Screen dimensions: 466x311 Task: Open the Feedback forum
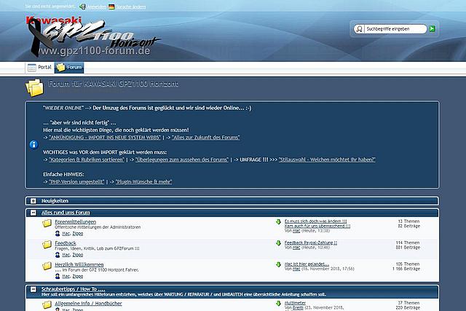(x=66, y=243)
